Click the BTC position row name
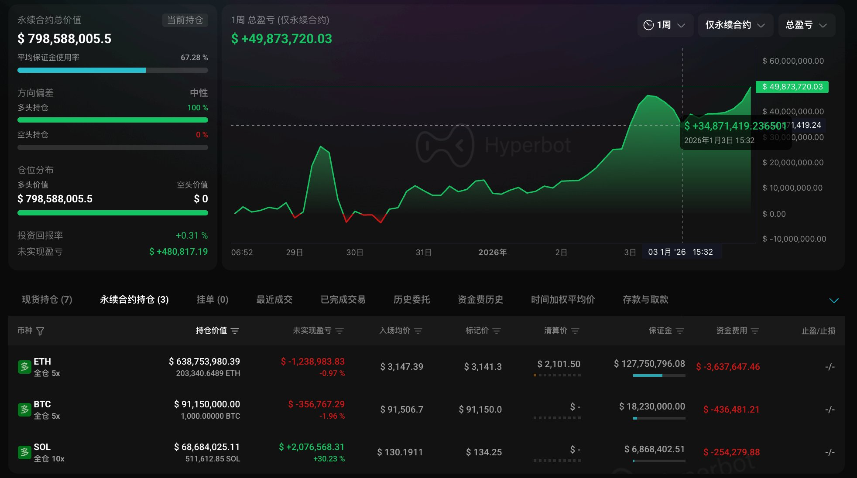Viewport: 857px width, 478px height. 42,404
